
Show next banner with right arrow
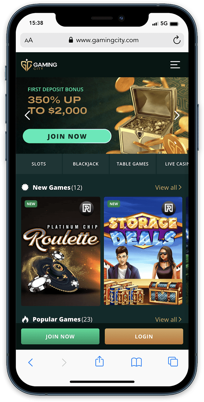177,115
